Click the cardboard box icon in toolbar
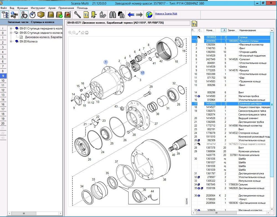 pos(41,14)
